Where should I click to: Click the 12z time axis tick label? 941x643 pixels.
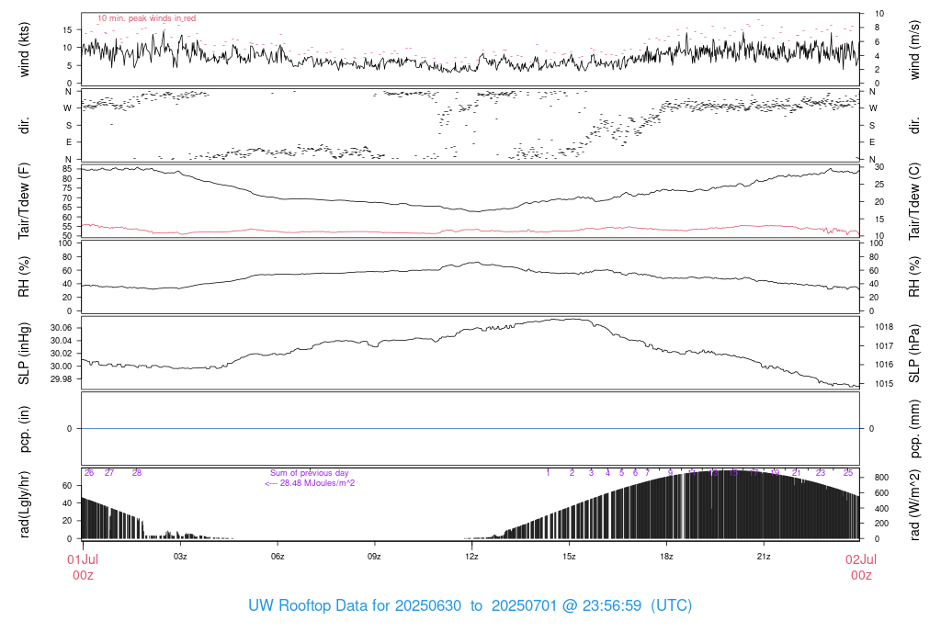[x=471, y=557]
